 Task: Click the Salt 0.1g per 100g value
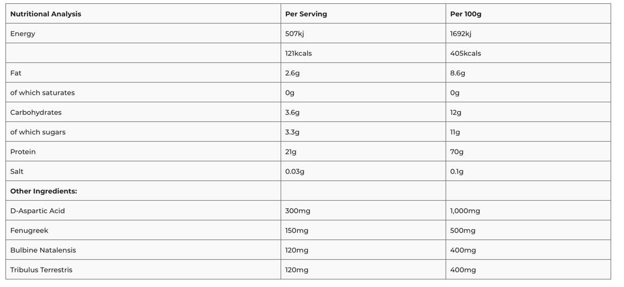(x=457, y=171)
